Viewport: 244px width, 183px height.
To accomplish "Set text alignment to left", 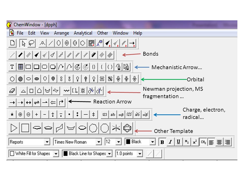I will click(211, 142).
